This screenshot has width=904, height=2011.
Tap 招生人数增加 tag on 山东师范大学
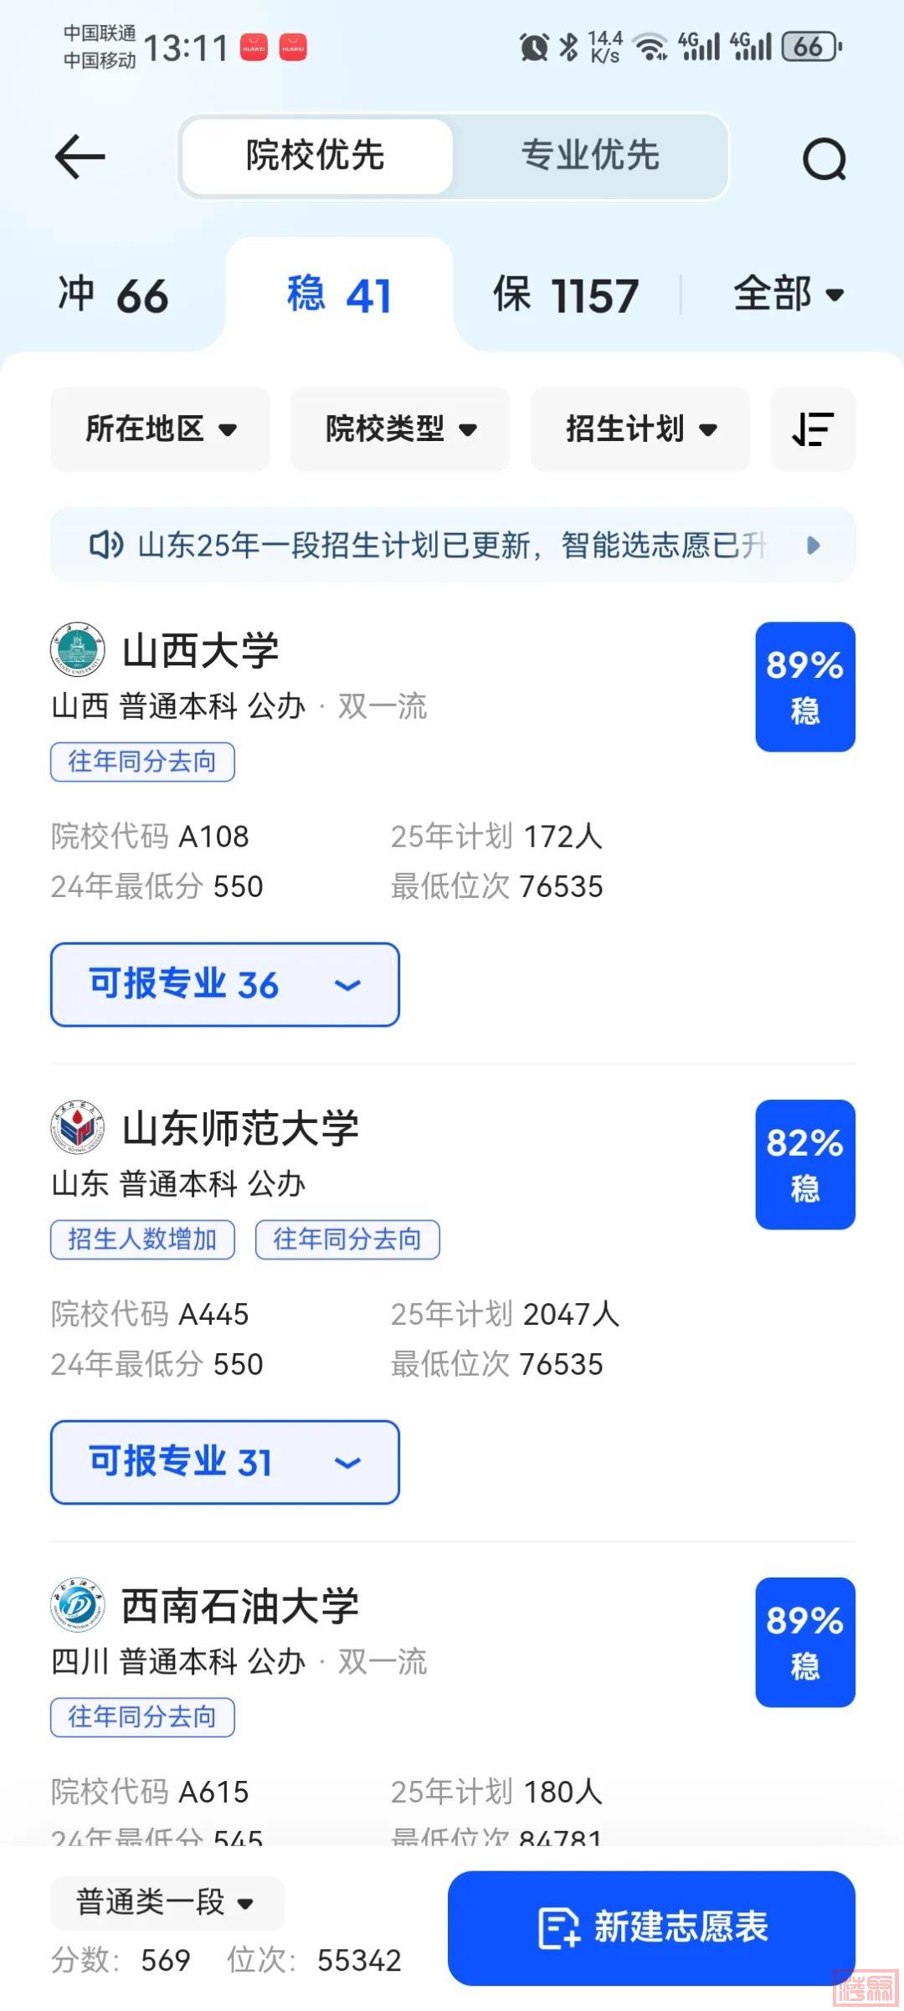[x=142, y=1239]
